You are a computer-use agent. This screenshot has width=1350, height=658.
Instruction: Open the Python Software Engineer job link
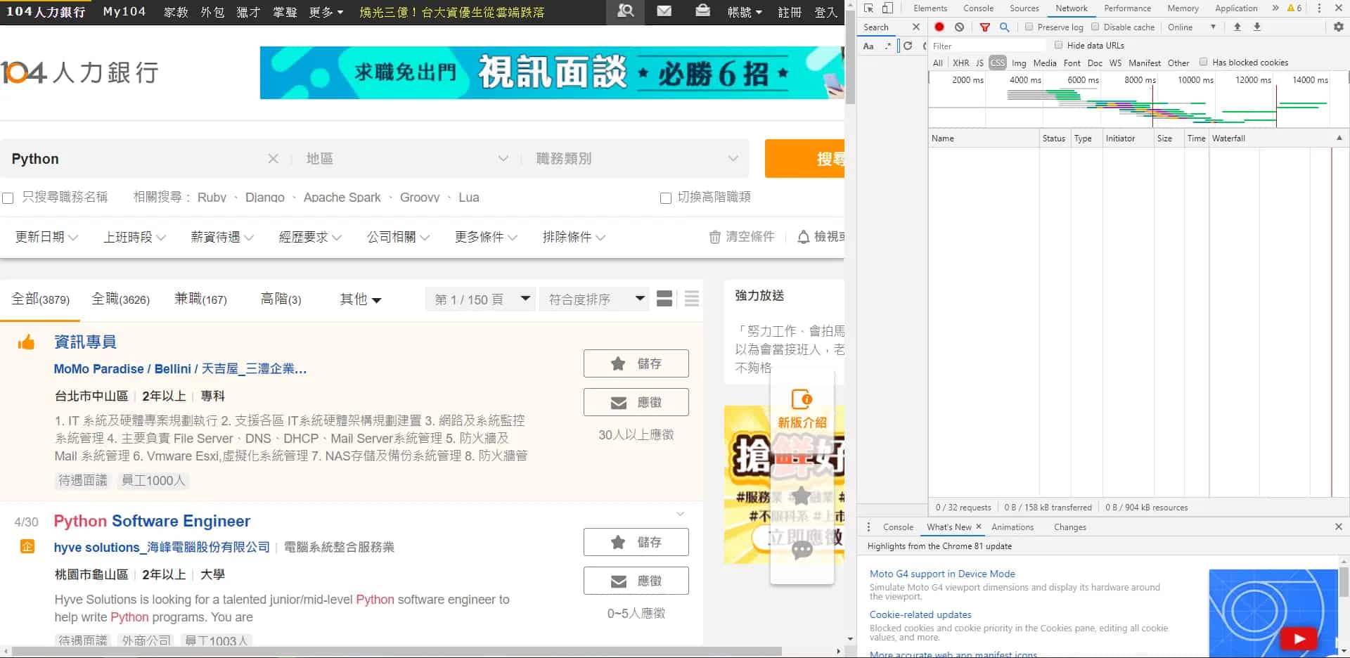coord(152,521)
